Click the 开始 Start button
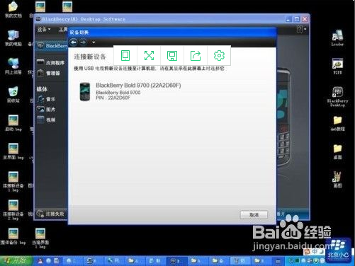Screen dimensions: 355x266 tap(16, 260)
